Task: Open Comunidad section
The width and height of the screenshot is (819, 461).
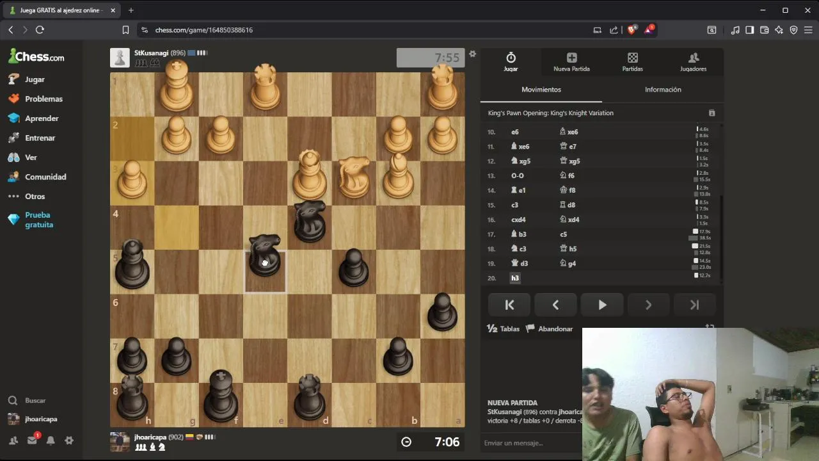Action: click(37, 177)
